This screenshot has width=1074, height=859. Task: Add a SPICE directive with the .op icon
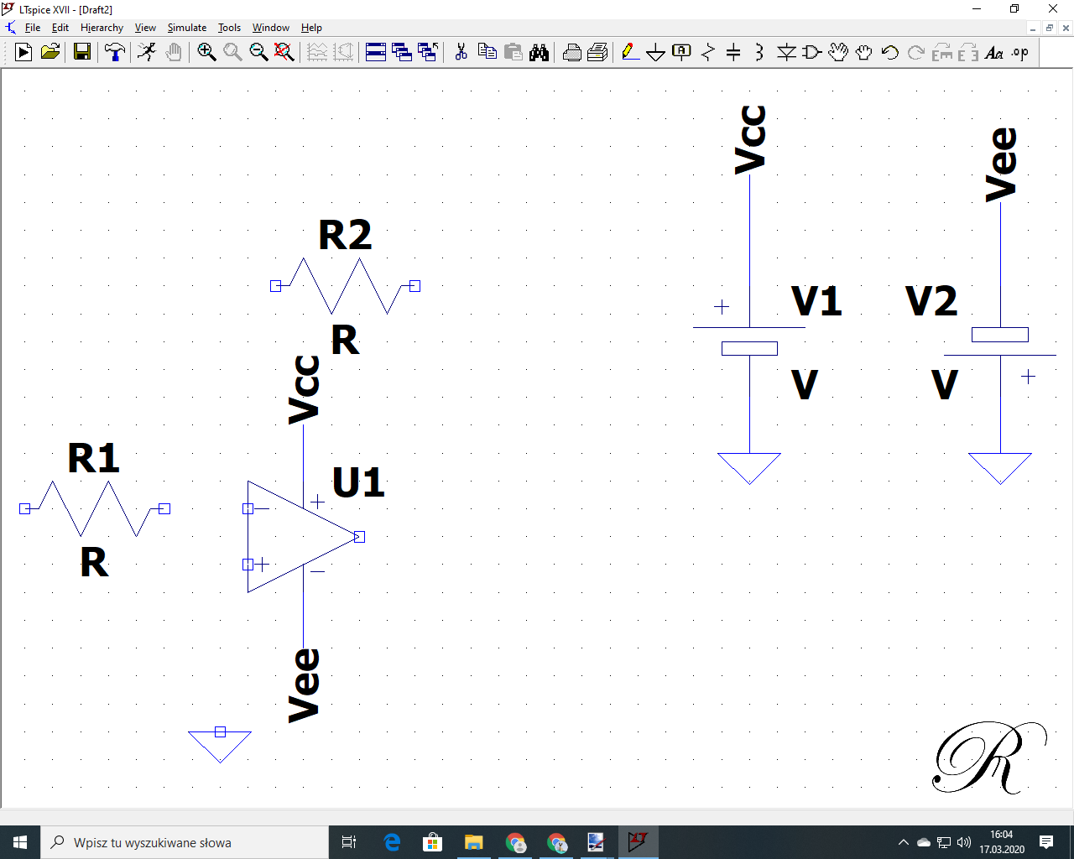pyautogui.click(x=1019, y=52)
